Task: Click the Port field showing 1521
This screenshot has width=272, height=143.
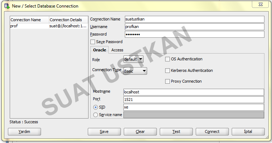Action: 194,100
